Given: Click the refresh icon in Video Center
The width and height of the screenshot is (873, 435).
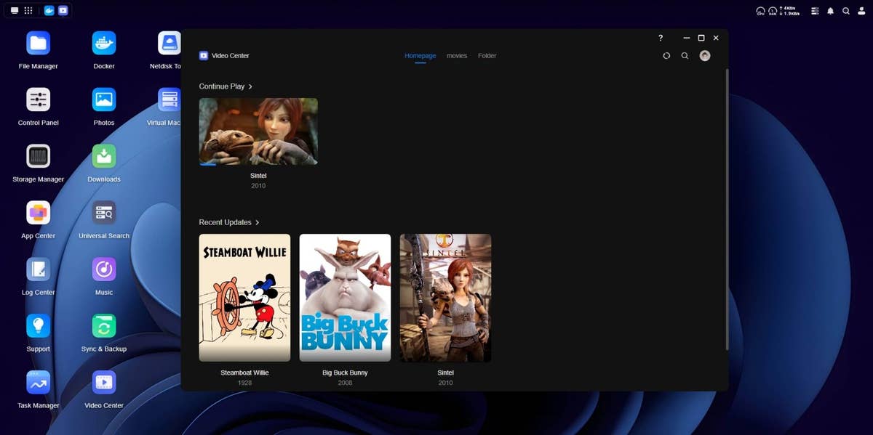Looking at the screenshot, I should (666, 56).
